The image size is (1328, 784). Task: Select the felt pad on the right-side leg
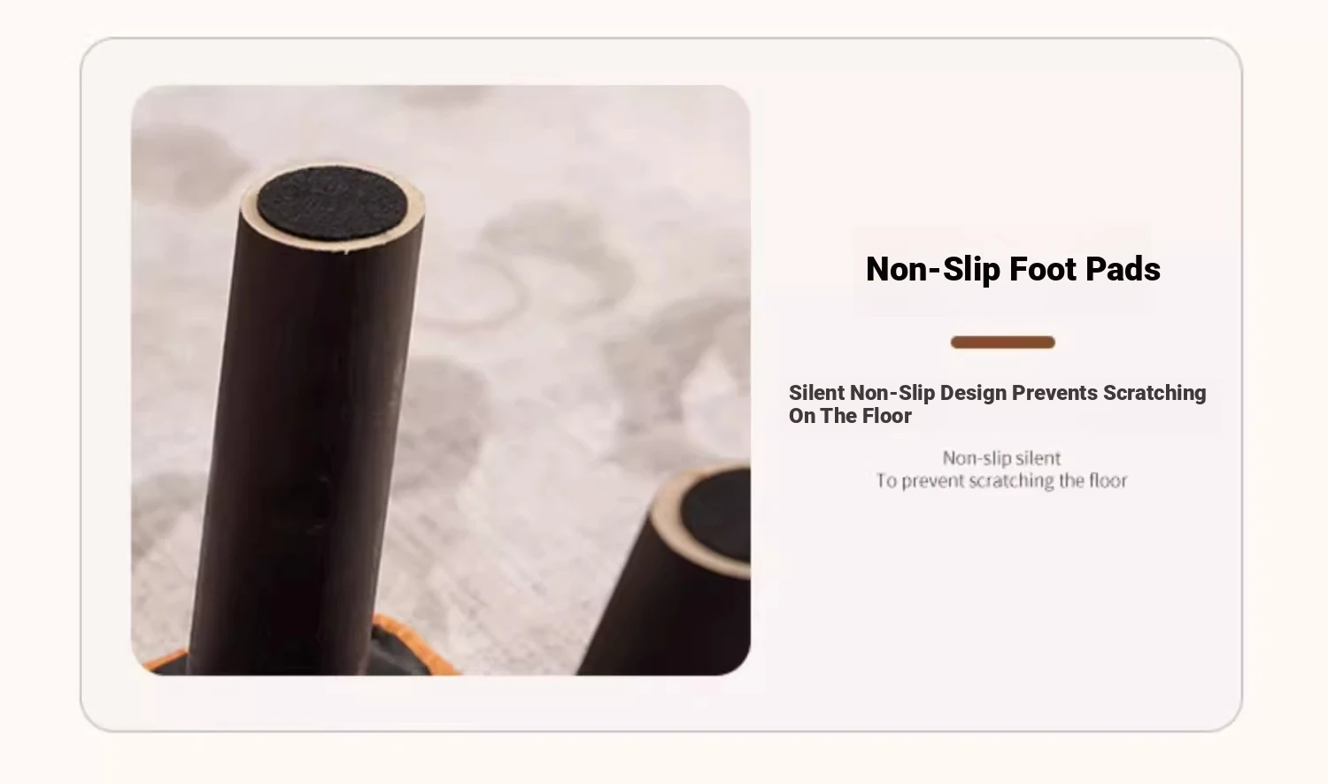[717, 516]
